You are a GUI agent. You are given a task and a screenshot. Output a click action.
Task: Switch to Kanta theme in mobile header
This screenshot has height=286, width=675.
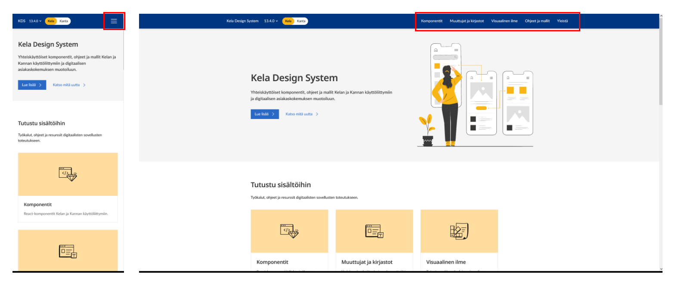click(64, 21)
